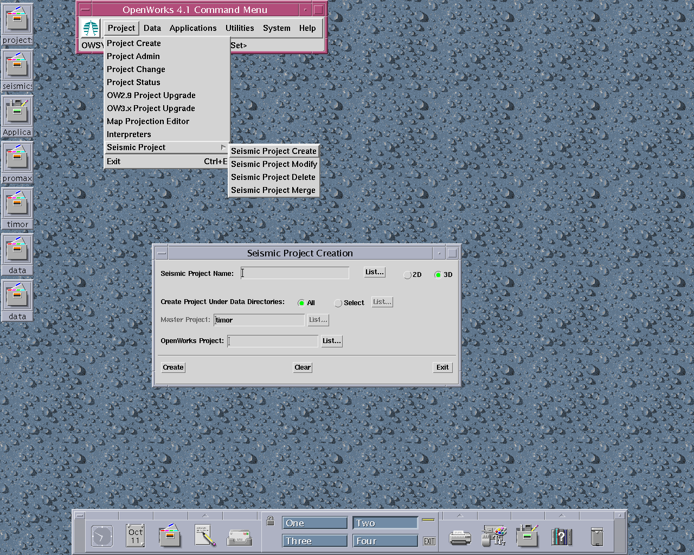Open the 'project:' desktop icon
Image resolution: width=694 pixels, height=555 pixels.
coord(17,24)
